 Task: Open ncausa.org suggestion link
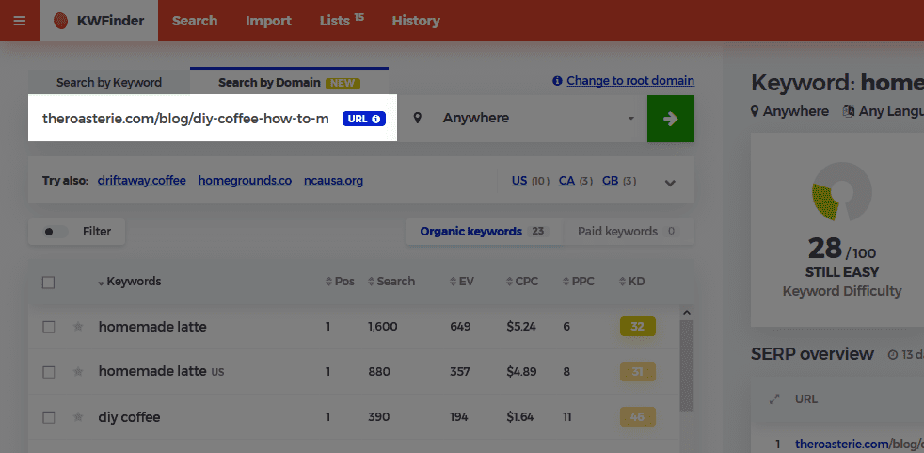tap(333, 181)
